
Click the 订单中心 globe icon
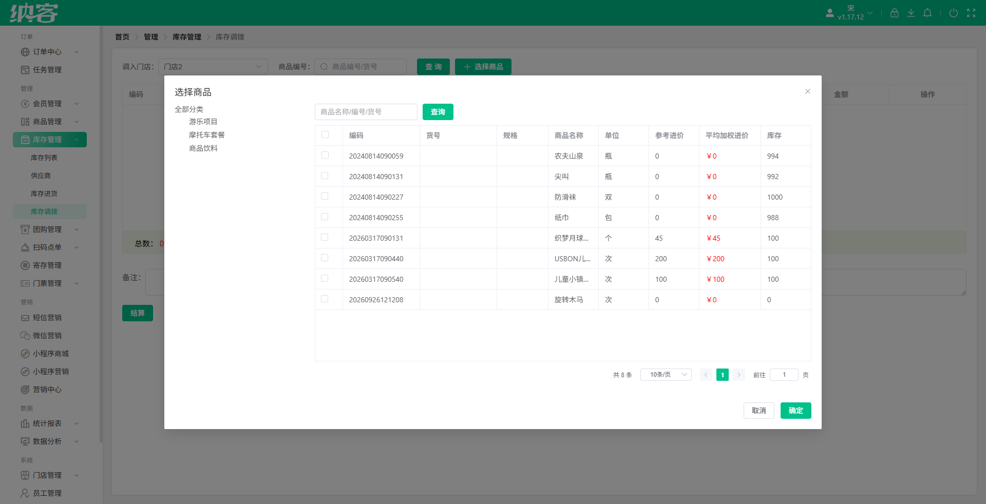point(25,52)
